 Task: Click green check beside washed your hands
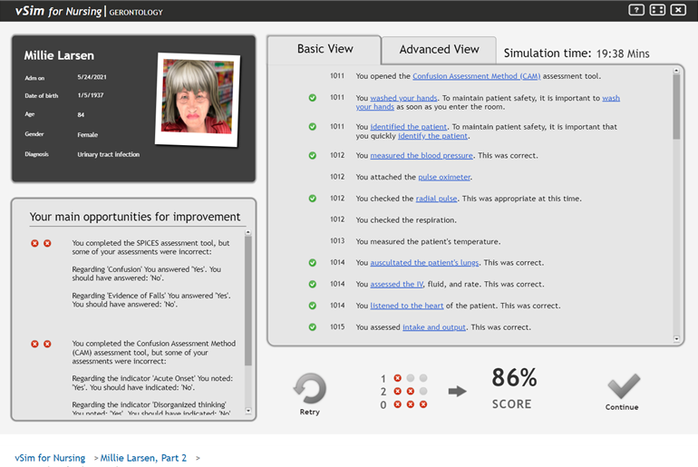coord(313,98)
